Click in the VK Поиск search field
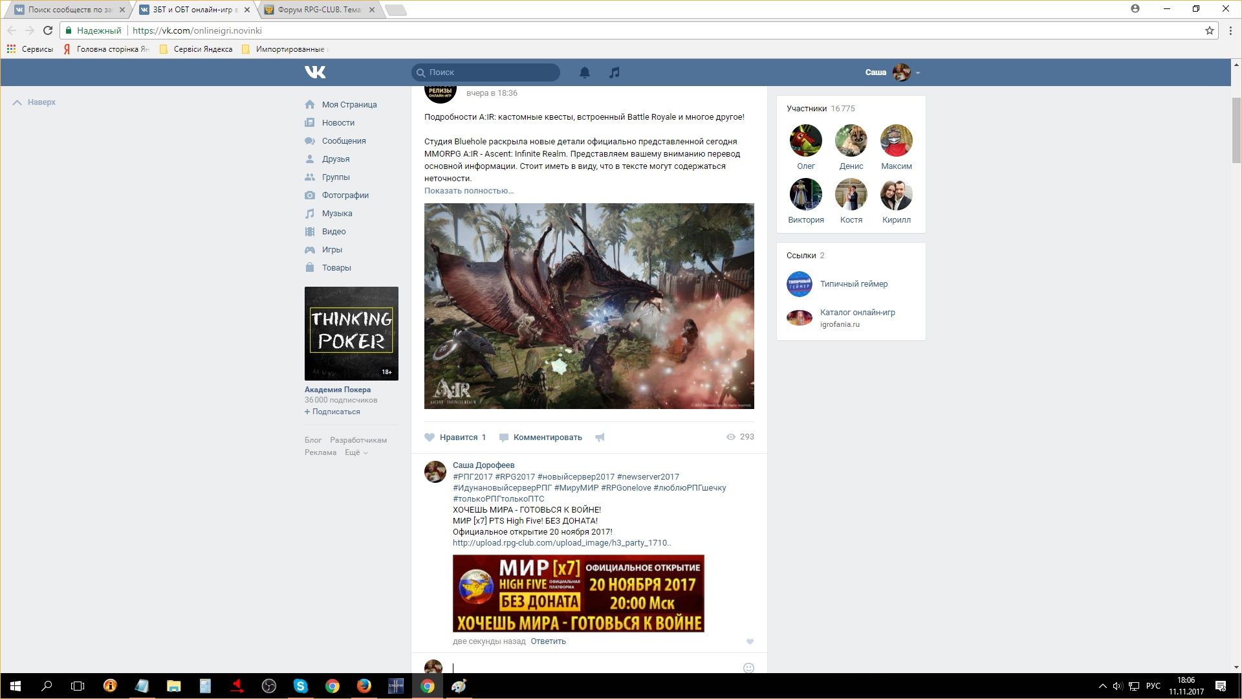1242x699 pixels. click(x=486, y=72)
